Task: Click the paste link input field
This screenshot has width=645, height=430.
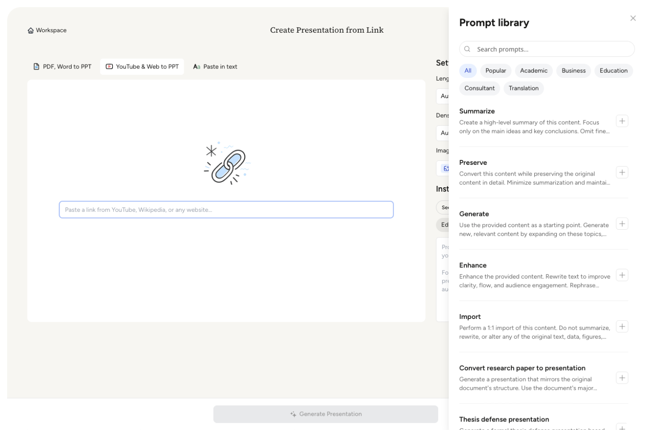Action: pos(226,210)
